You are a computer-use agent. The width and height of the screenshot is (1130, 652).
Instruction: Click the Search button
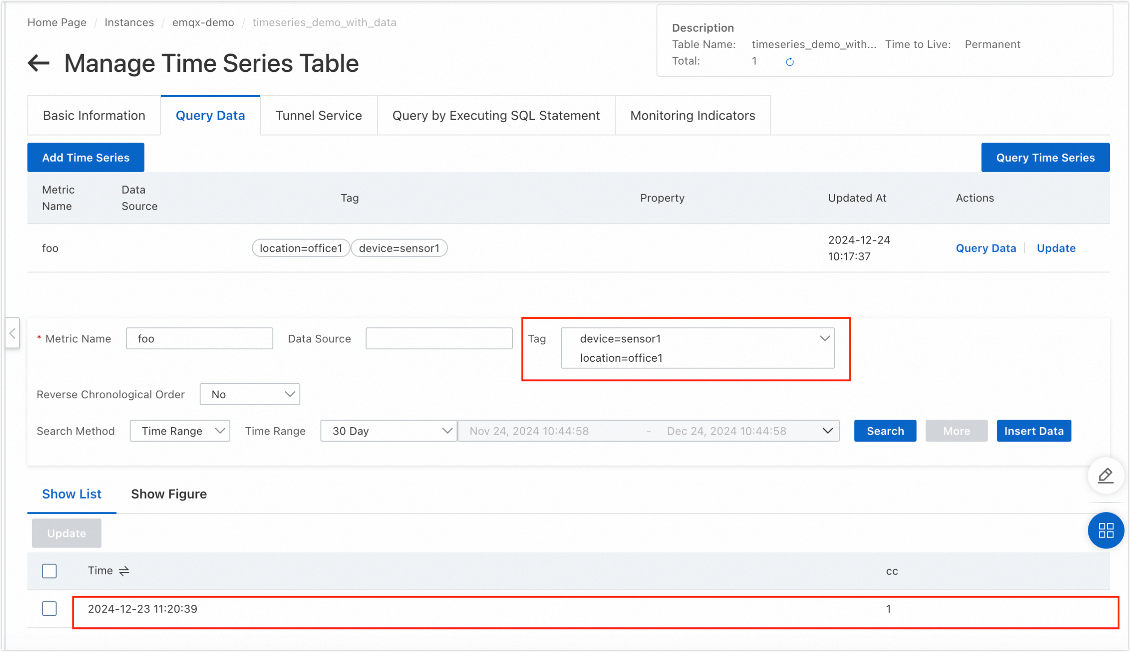[884, 430]
